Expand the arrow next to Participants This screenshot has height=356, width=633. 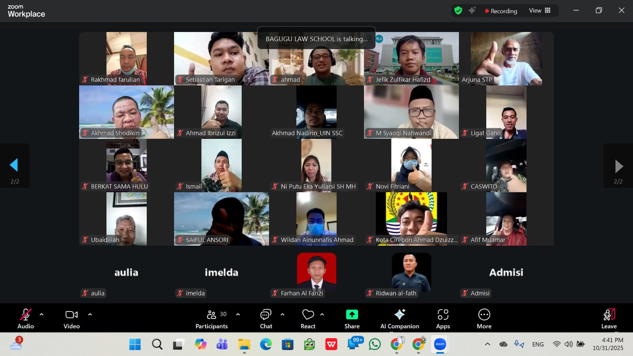[x=238, y=314]
